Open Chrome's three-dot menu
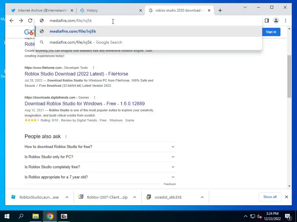 [x=285, y=21]
